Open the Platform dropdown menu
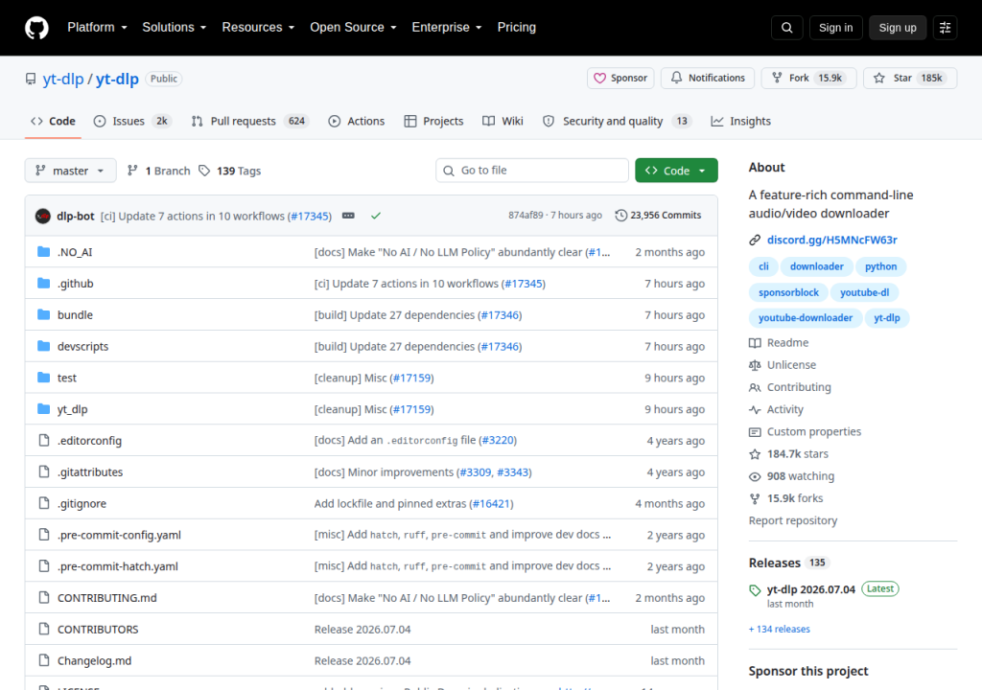The image size is (982, 690). pyautogui.click(x=97, y=28)
